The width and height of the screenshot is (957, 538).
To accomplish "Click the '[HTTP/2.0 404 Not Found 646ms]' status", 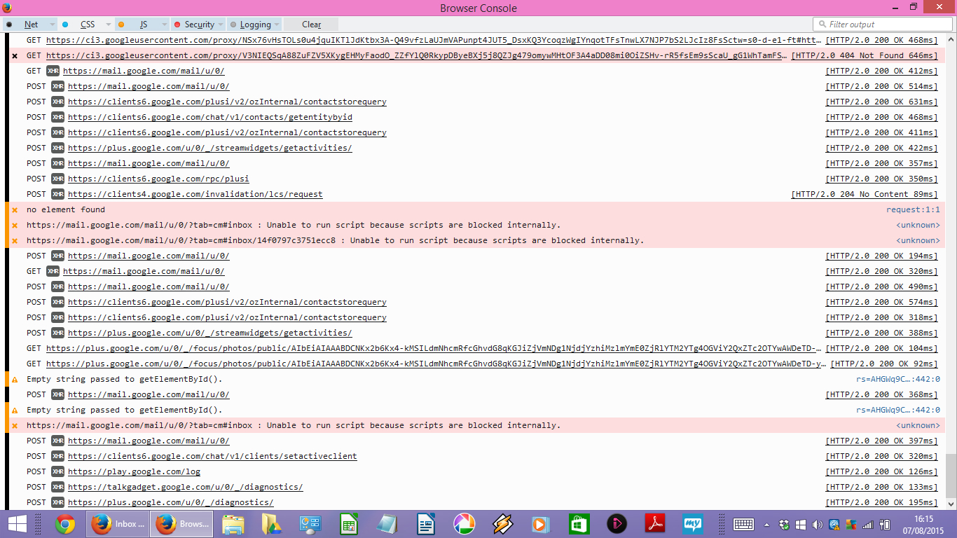I will coord(865,55).
